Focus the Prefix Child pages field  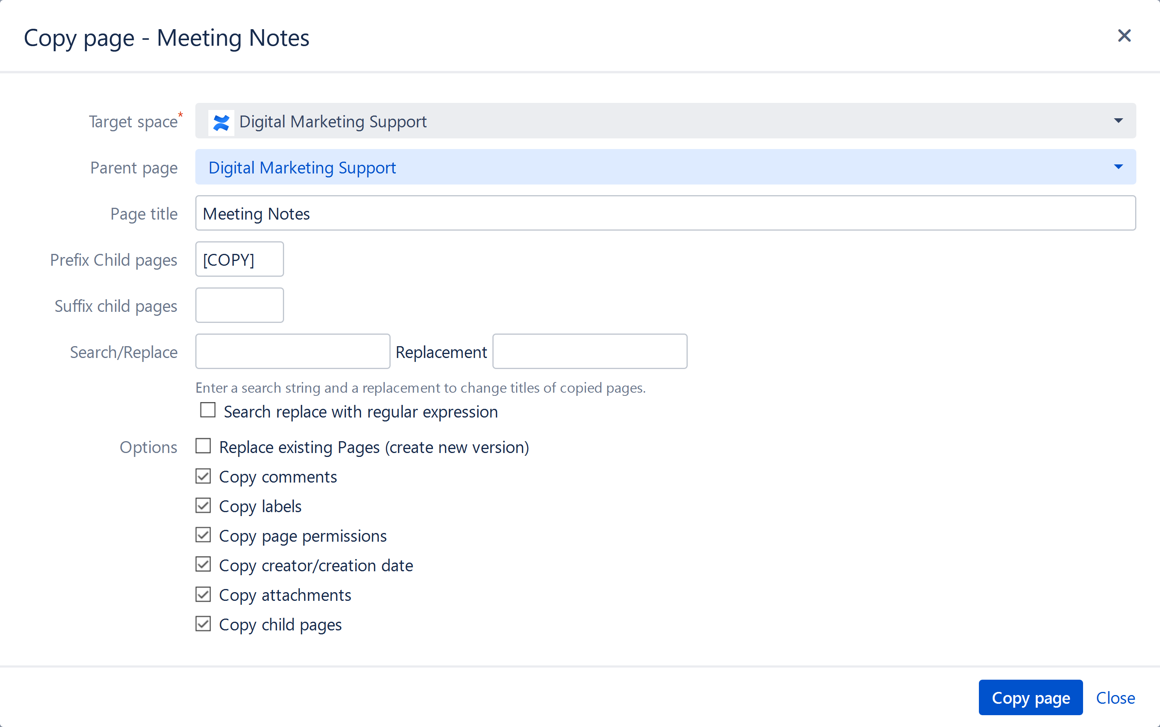click(239, 260)
